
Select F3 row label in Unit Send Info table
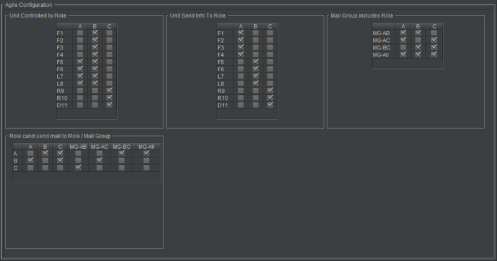(221, 48)
